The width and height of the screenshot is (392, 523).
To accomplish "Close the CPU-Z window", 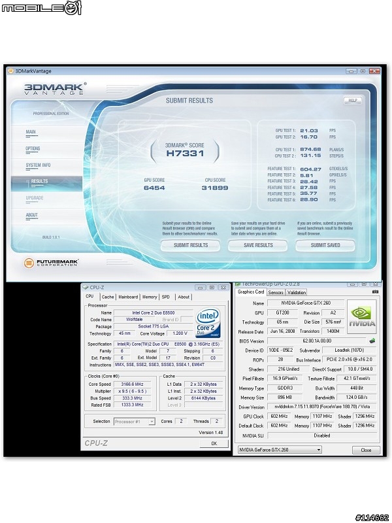I will pos(223,288).
